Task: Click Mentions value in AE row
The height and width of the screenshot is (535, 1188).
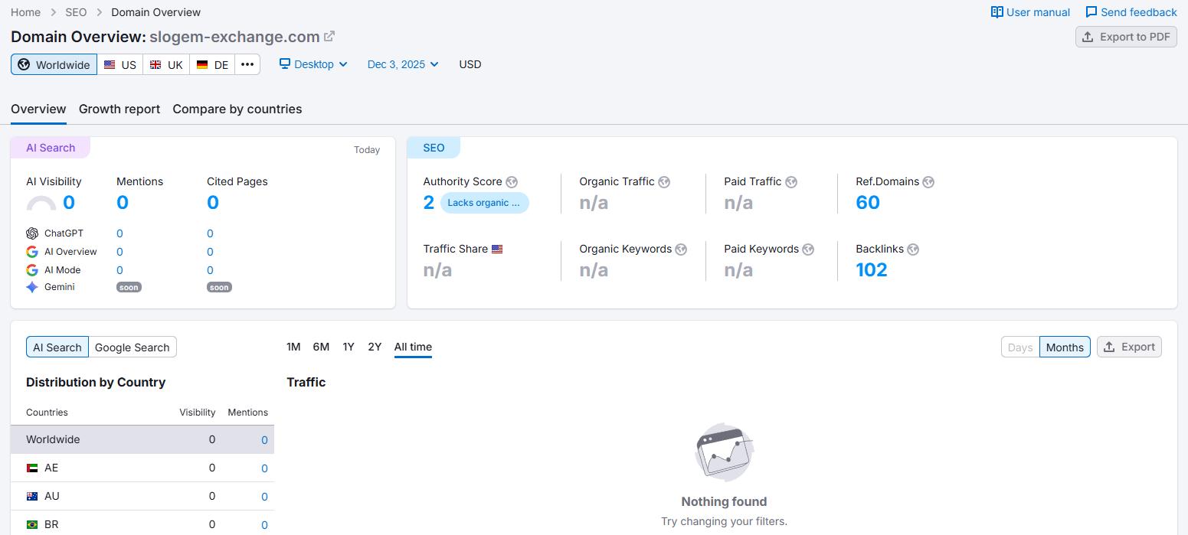Action: coord(264,468)
